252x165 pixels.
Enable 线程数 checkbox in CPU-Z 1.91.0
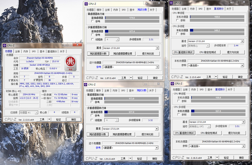pos(92,120)
